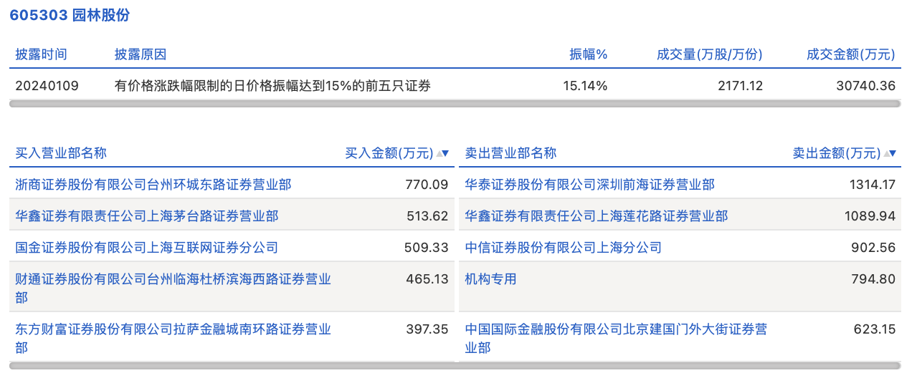
Task: Open 华鑫证券上海茅台路证券营业部 link
Action: coord(147,216)
